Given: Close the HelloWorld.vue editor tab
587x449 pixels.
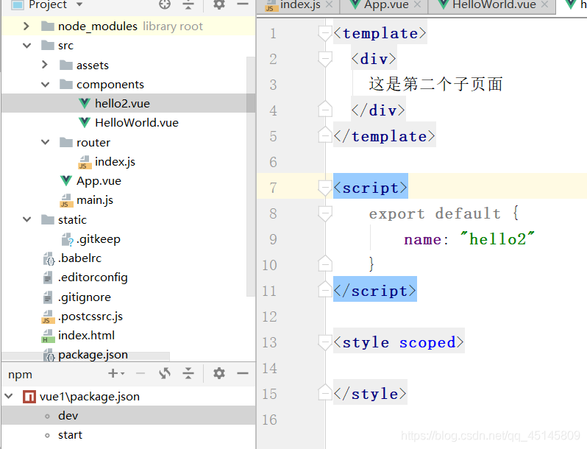Looking at the screenshot, I should click(544, 4).
